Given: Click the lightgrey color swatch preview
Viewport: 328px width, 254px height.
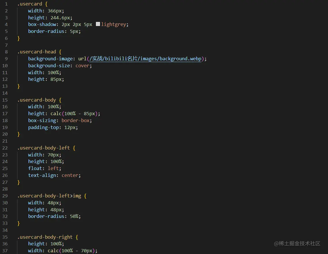Looking at the screenshot, I should click(98, 24).
